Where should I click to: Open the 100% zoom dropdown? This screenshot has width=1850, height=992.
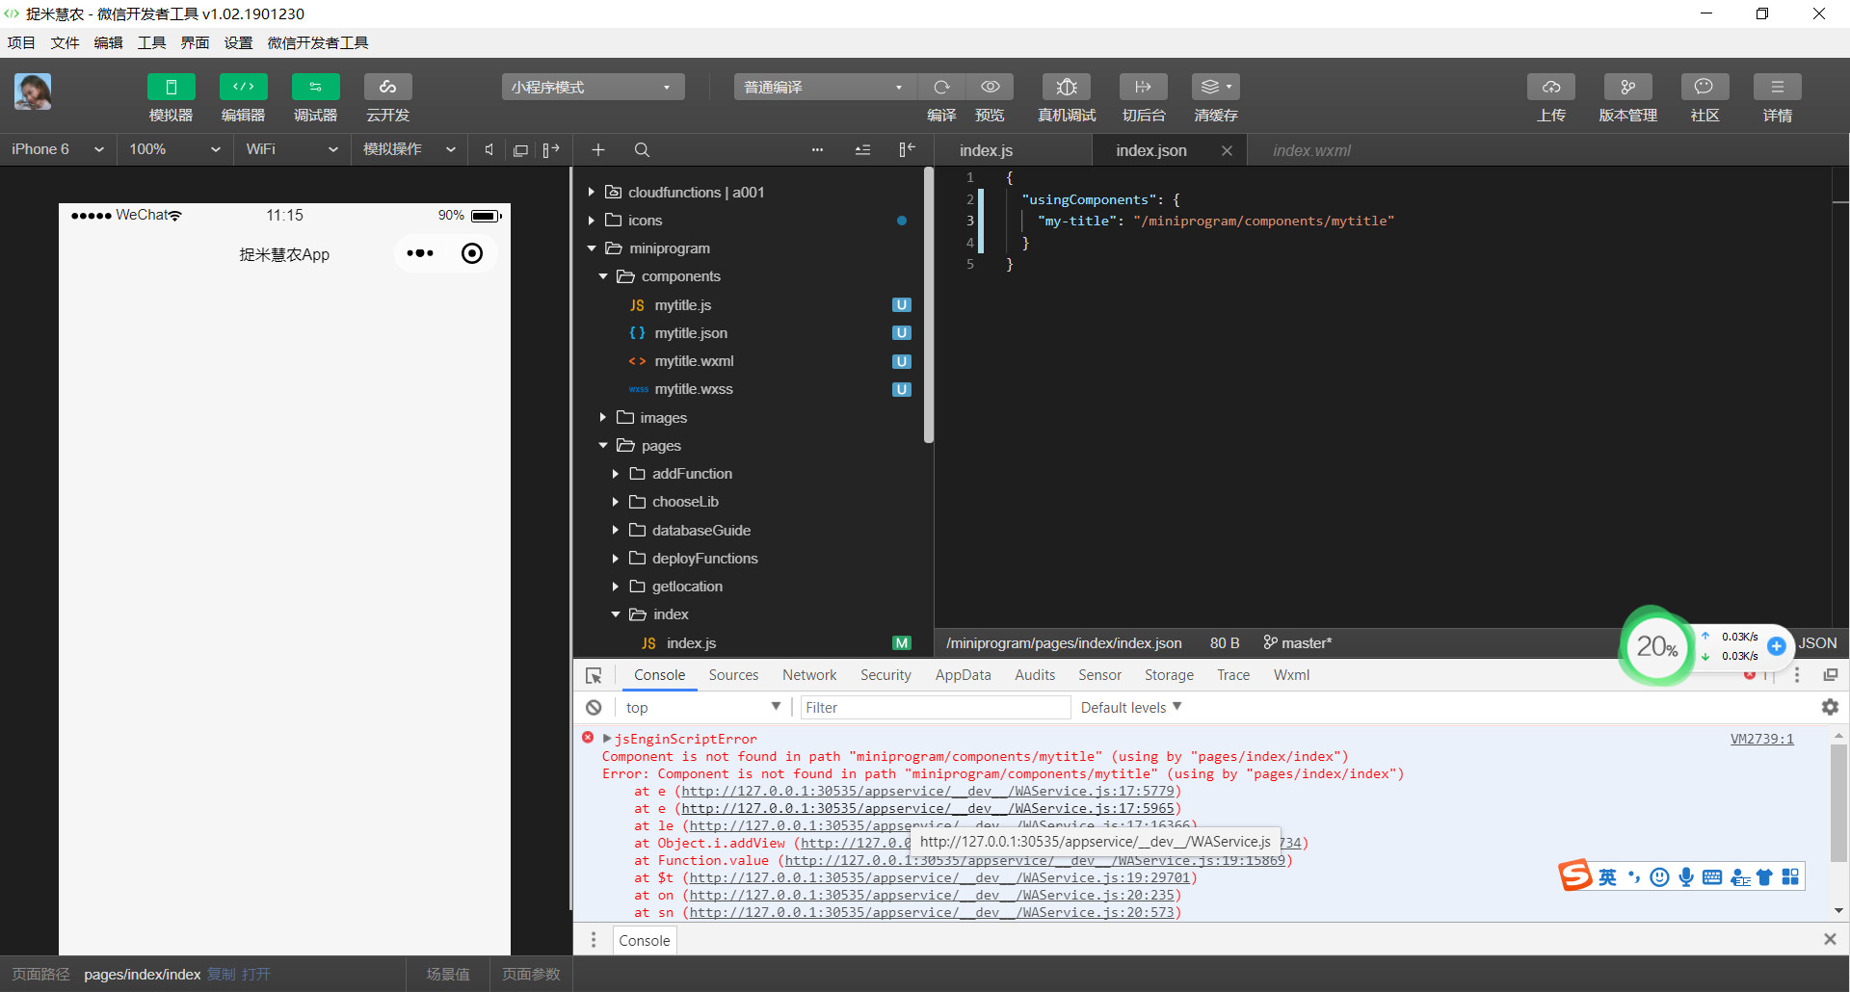pos(174,149)
